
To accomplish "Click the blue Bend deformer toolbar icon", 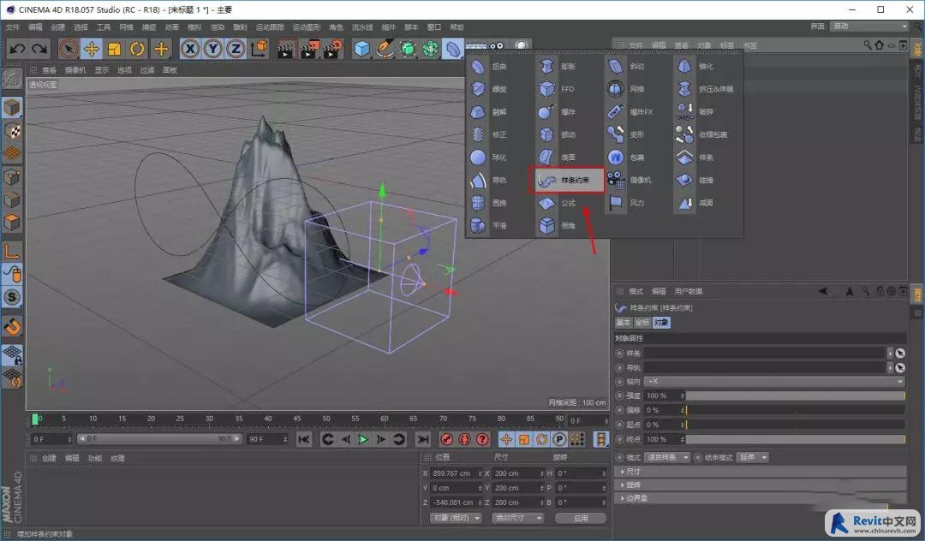I will coord(453,48).
